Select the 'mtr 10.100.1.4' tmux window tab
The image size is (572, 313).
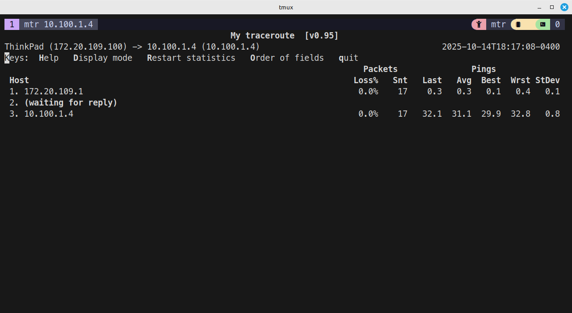(x=58, y=25)
